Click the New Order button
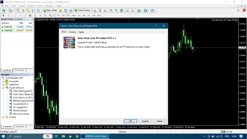Screen dimensions: 247x139 (x=50, y=10)
